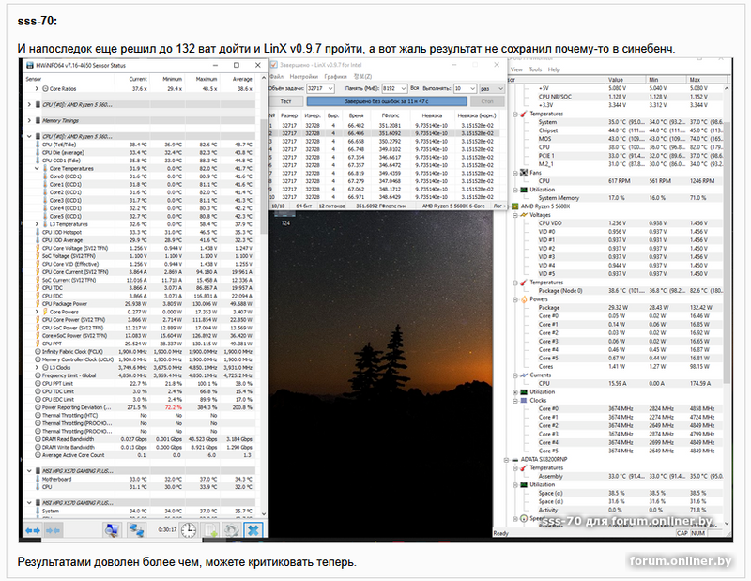
Task: Click the HWiNFO settings gear icon
Action: coord(231,529)
